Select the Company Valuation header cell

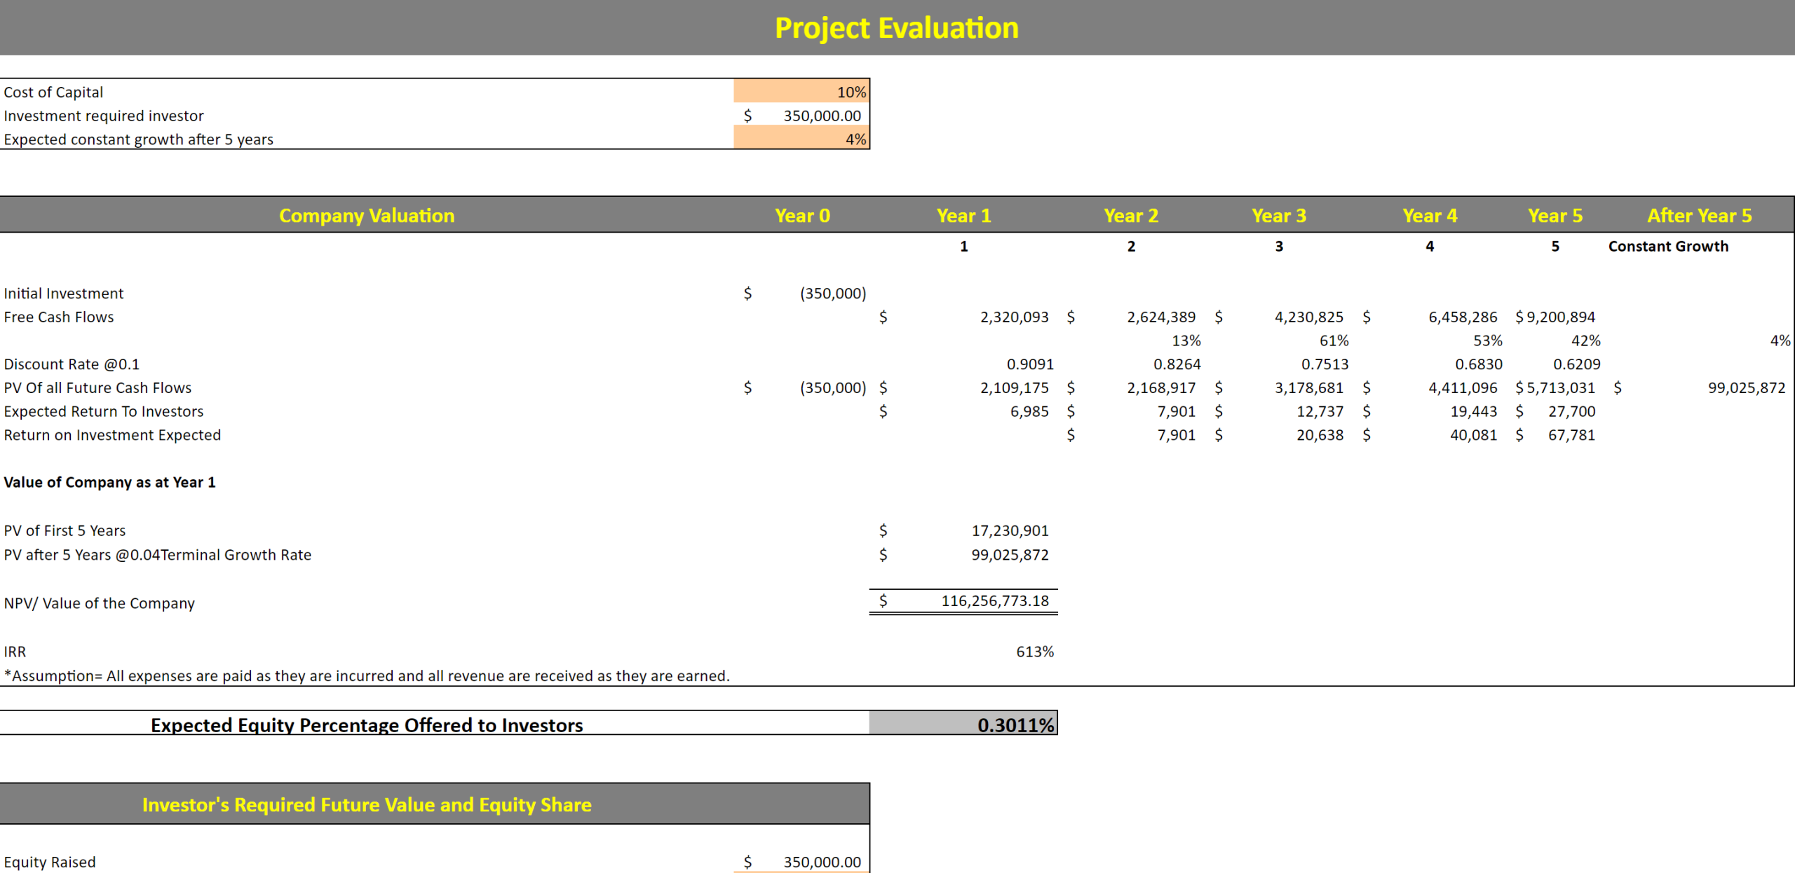click(366, 215)
